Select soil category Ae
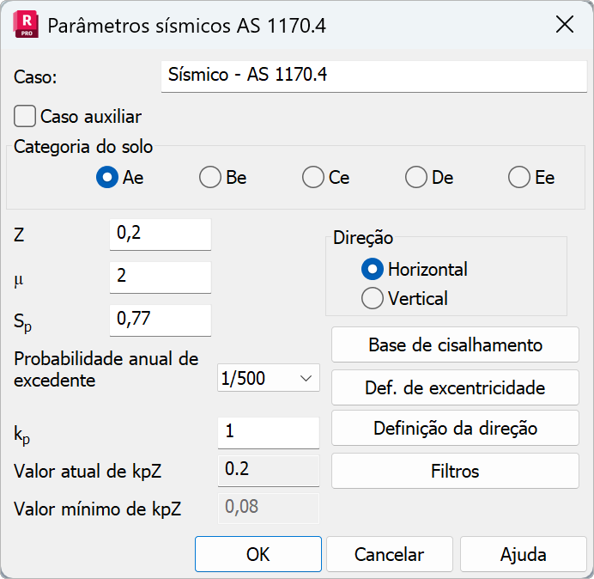594x579 pixels. click(107, 178)
